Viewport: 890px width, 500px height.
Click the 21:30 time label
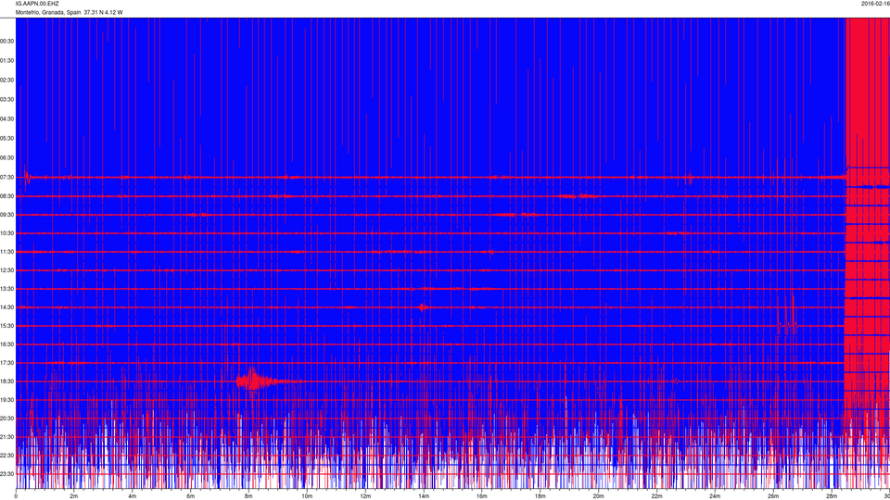pyautogui.click(x=6, y=437)
